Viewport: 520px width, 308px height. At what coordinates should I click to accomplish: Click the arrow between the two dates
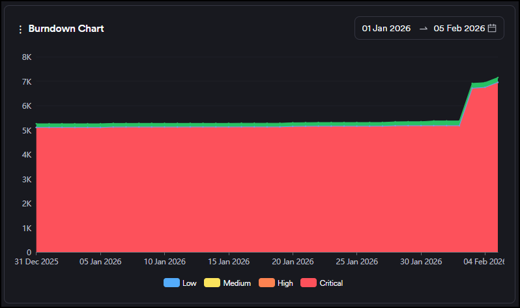[x=423, y=29]
